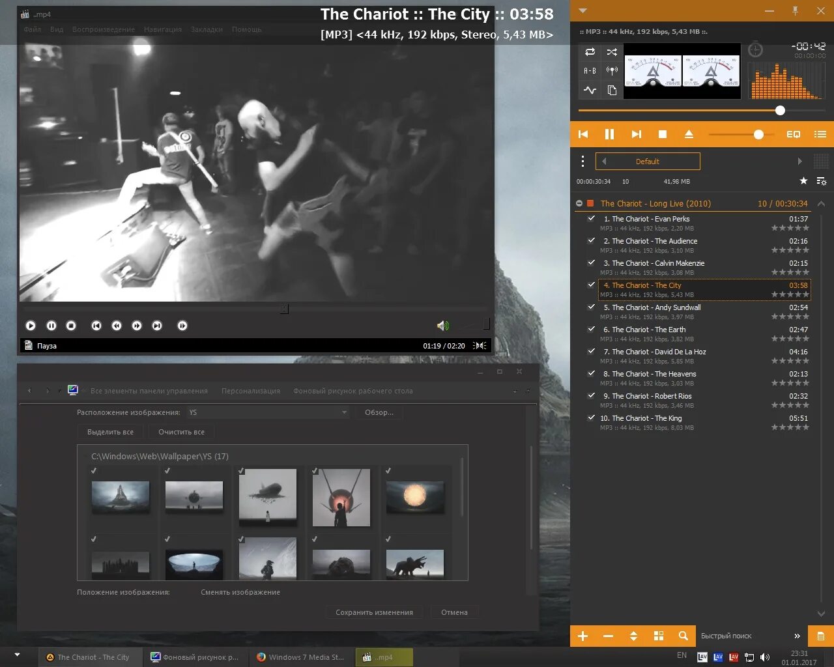Uncheck track 5 Andy Sundwall

pos(591,307)
